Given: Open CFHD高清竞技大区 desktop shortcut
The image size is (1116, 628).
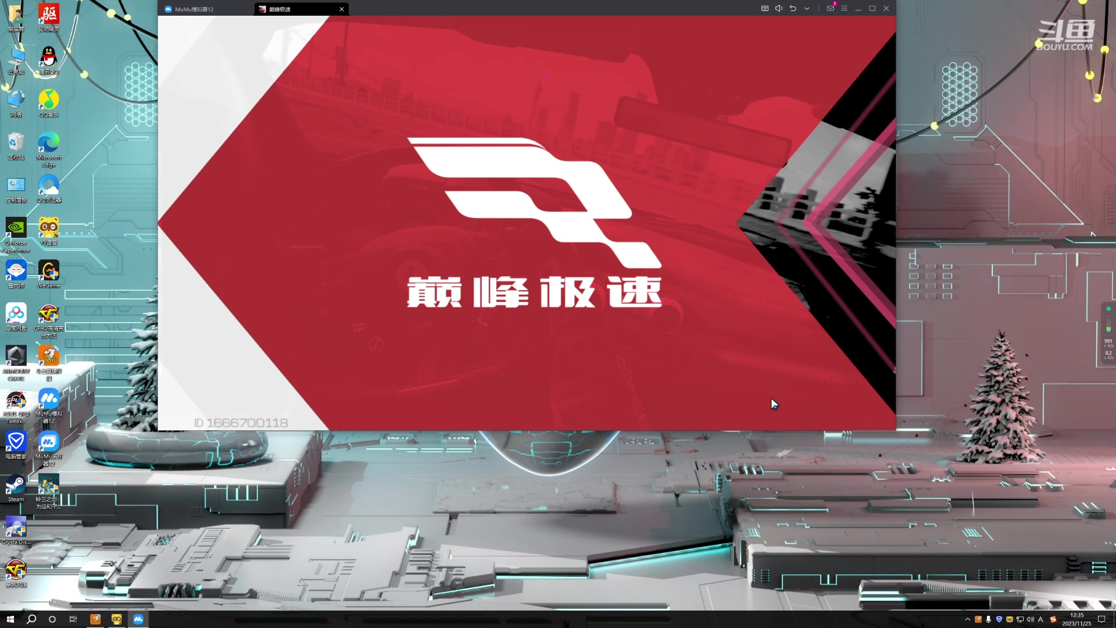Looking at the screenshot, I should click(x=49, y=320).
